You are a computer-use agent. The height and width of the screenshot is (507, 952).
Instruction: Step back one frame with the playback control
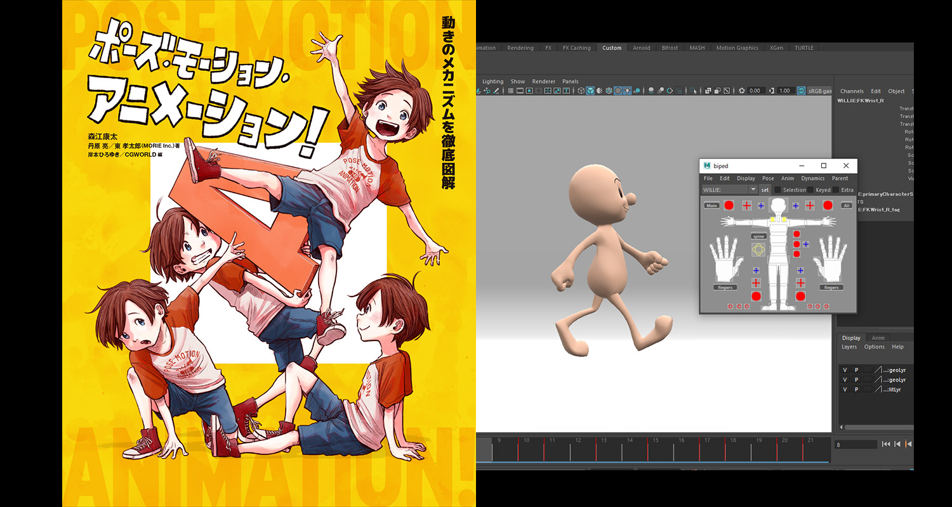click(897, 444)
